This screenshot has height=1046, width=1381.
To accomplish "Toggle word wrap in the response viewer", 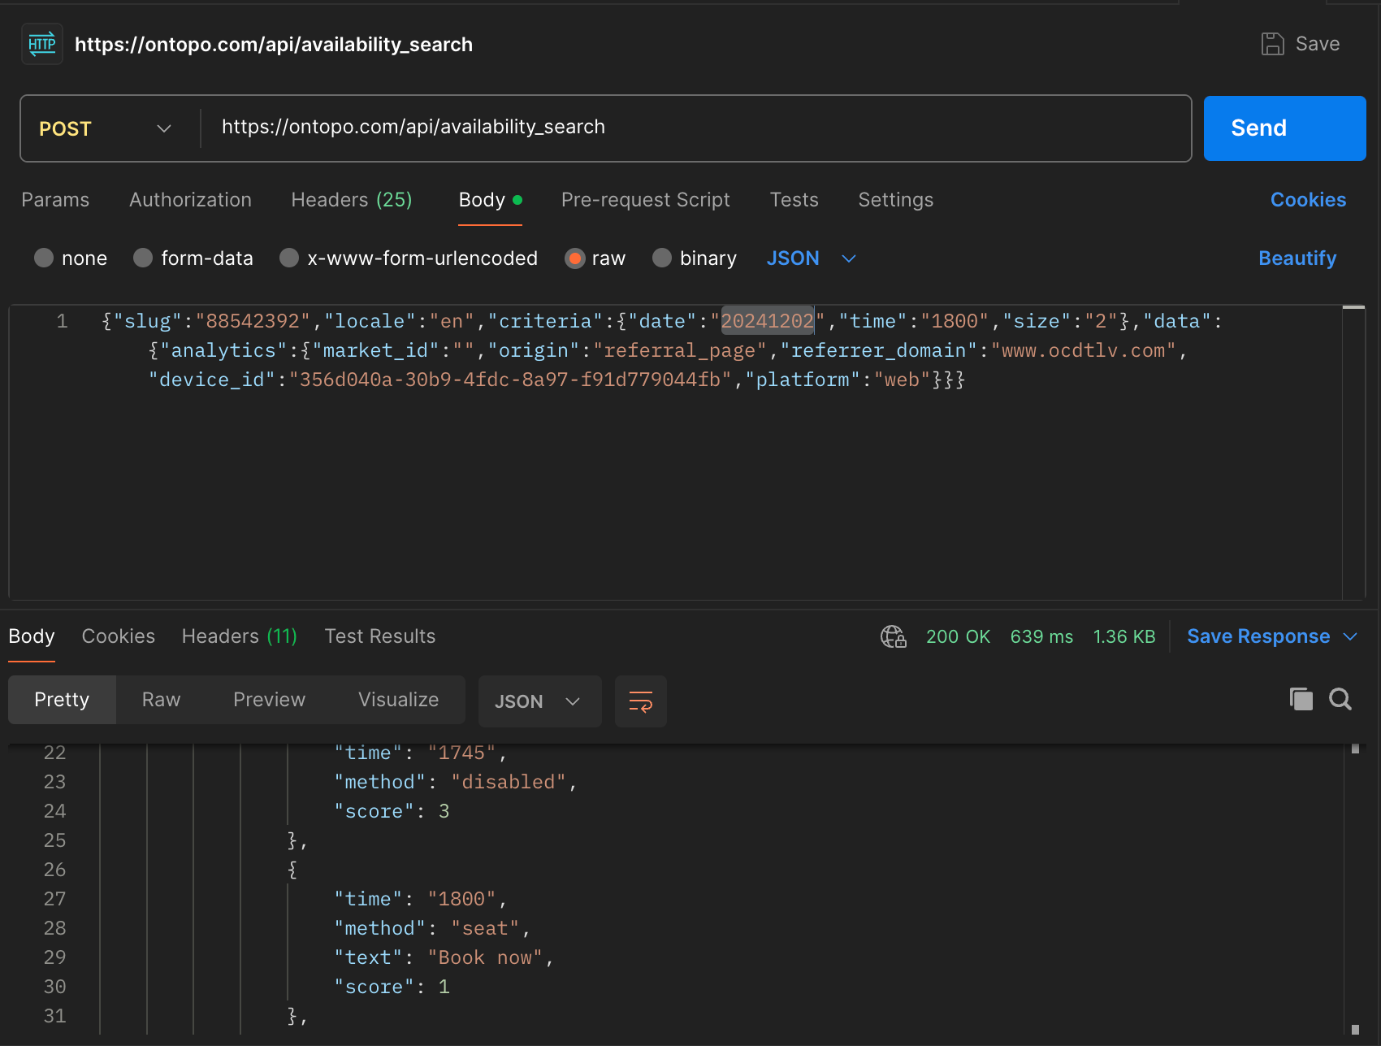I will 640,701.
